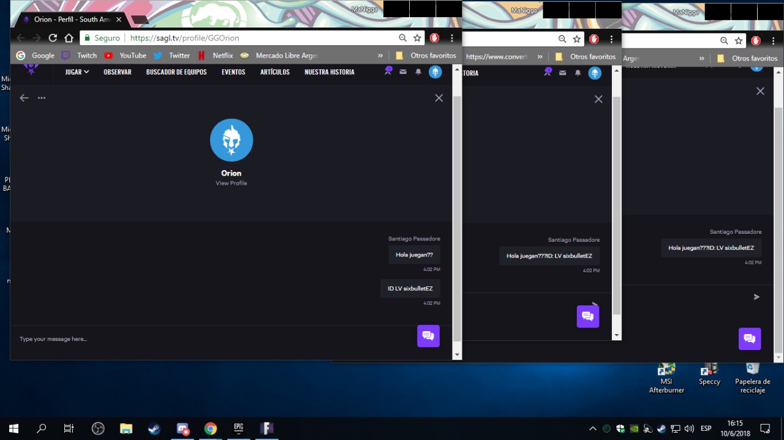Click the purple chat button in middle window

(x=588, y=316)
